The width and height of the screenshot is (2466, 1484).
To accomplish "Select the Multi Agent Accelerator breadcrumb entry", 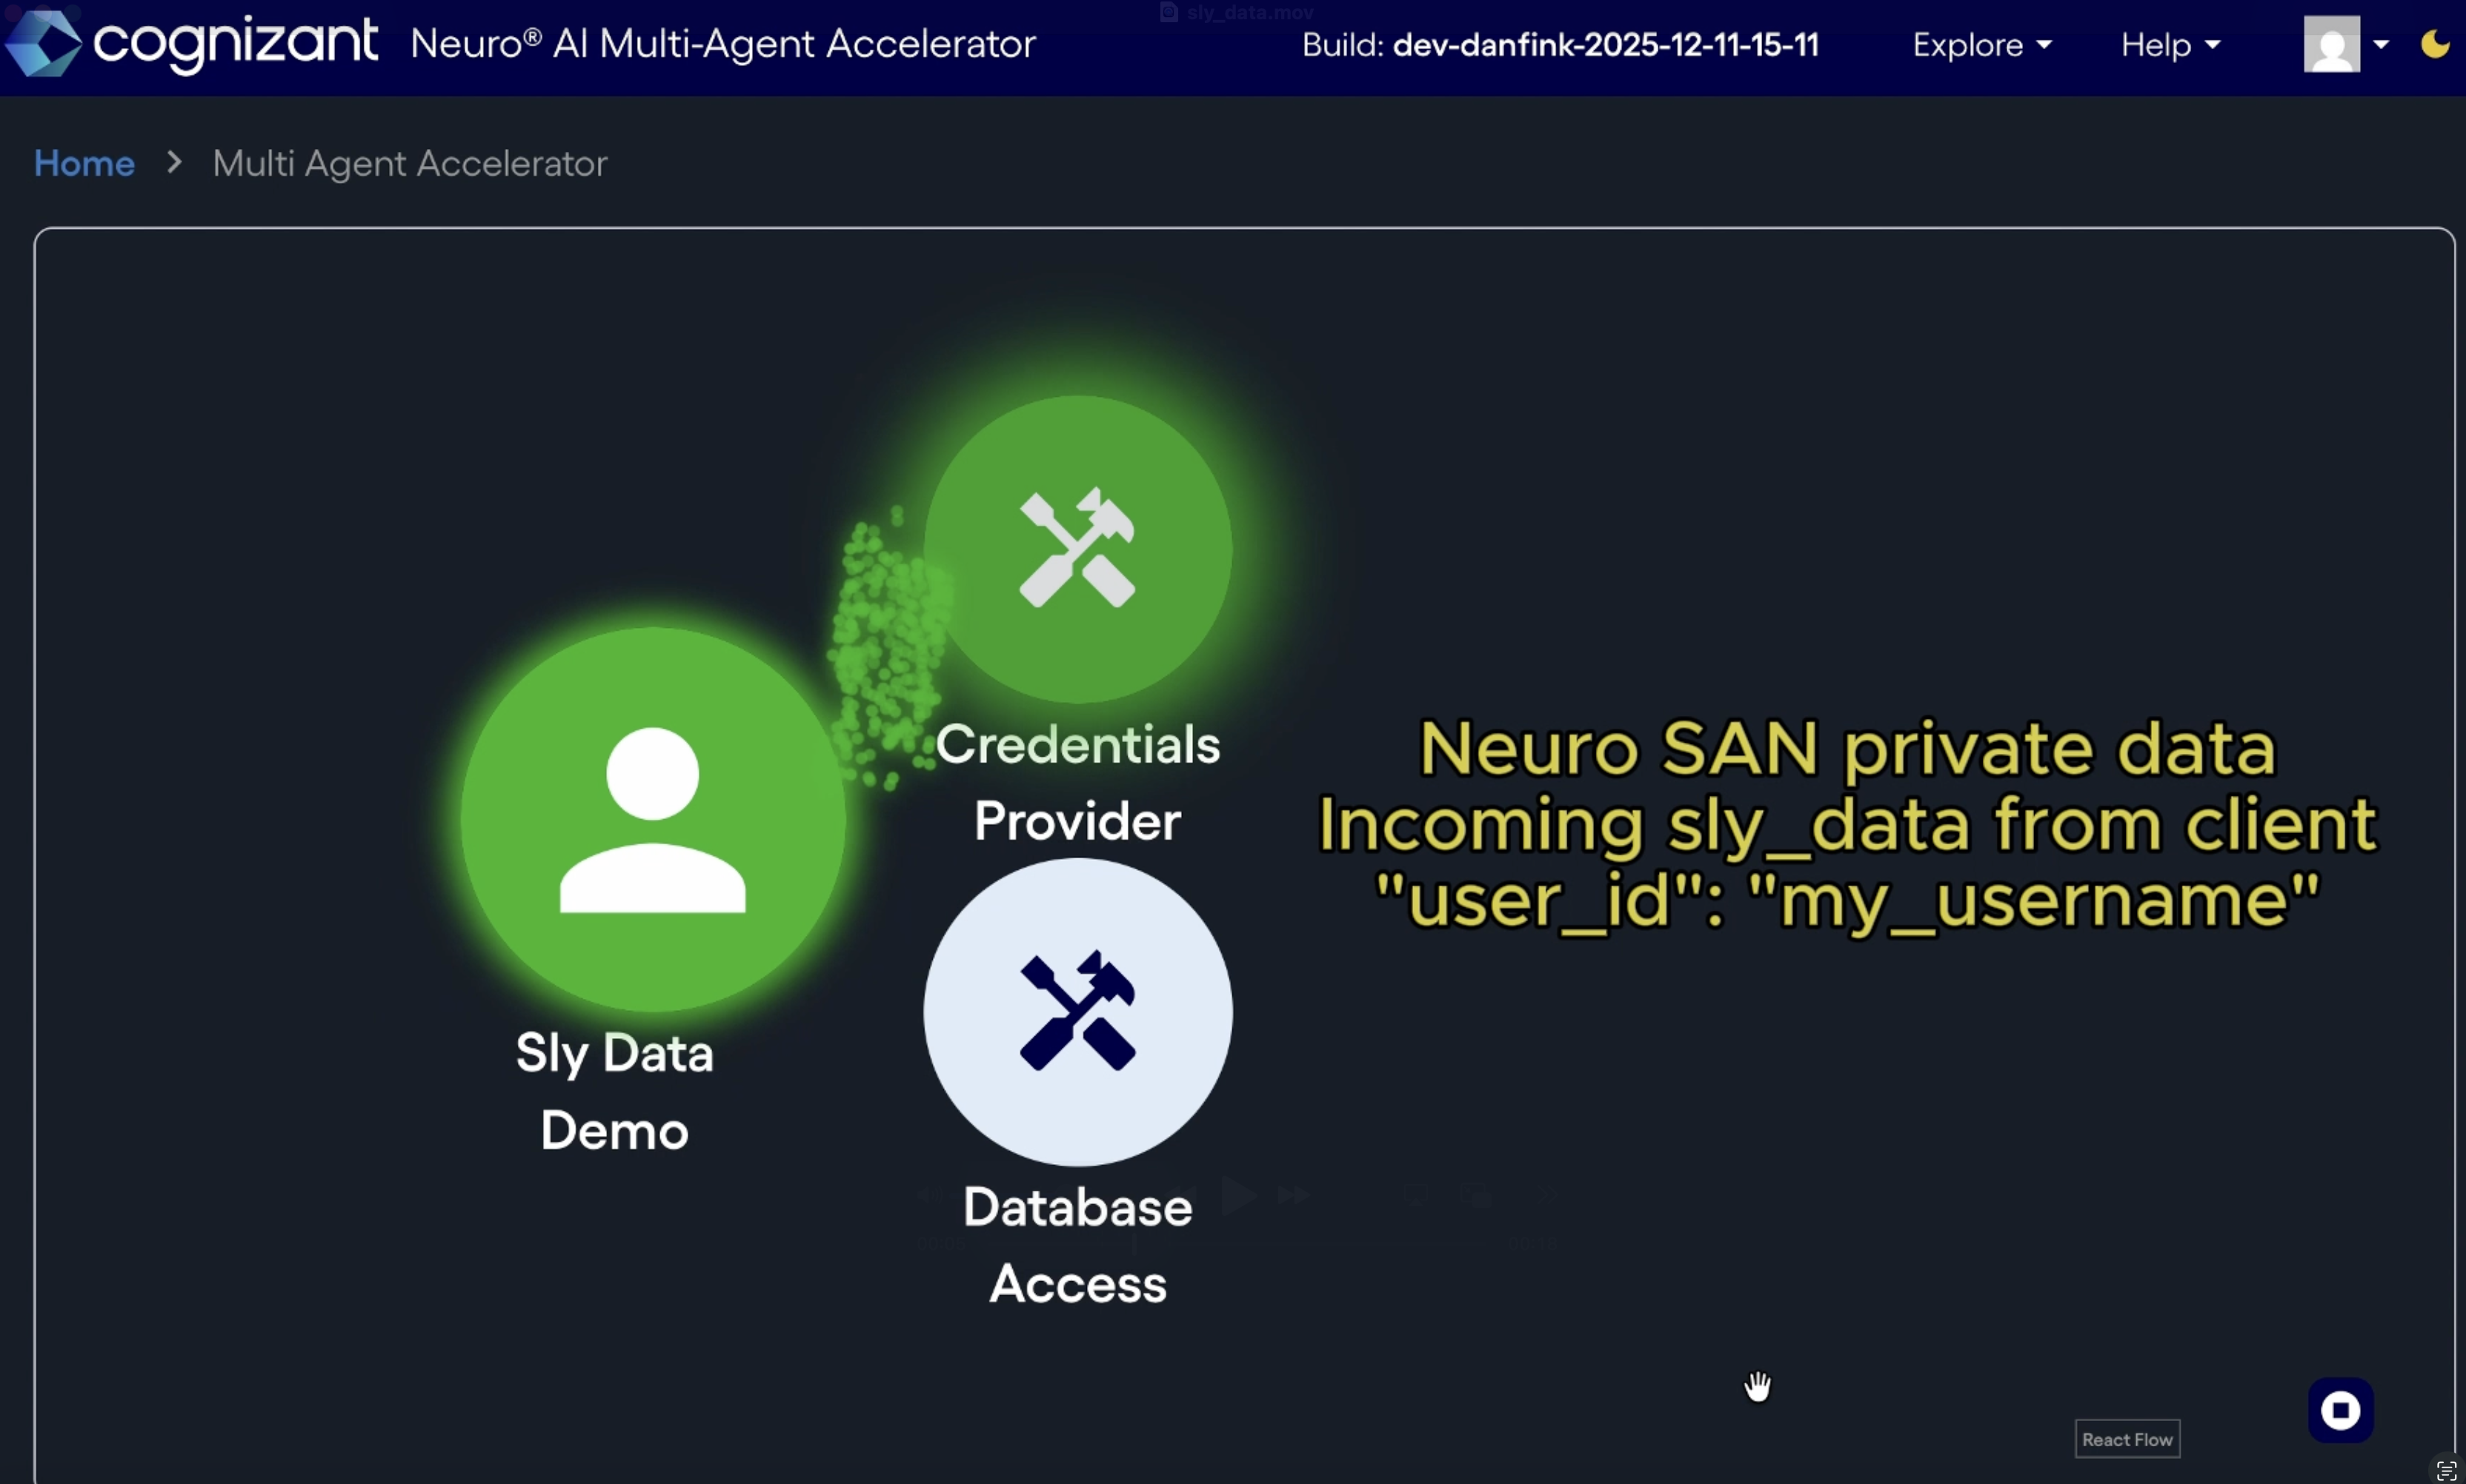I will [x=409, y=163].
